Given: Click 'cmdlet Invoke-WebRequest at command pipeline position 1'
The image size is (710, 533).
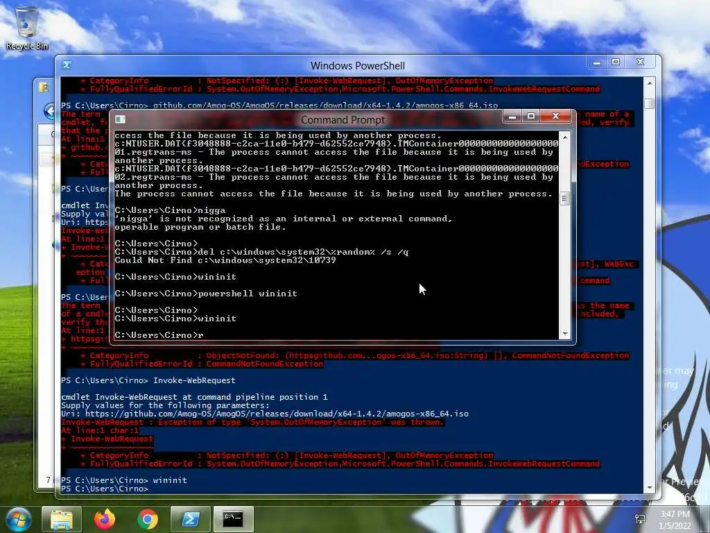Looking at the screenshot, I should (194, 397).
